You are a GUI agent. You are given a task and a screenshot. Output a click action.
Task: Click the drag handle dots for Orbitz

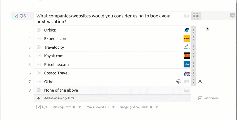point(193,30)
